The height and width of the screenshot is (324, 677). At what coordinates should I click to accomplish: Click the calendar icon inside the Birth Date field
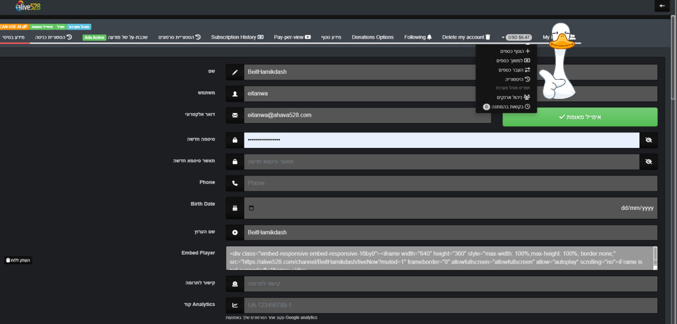coord(251,208)
